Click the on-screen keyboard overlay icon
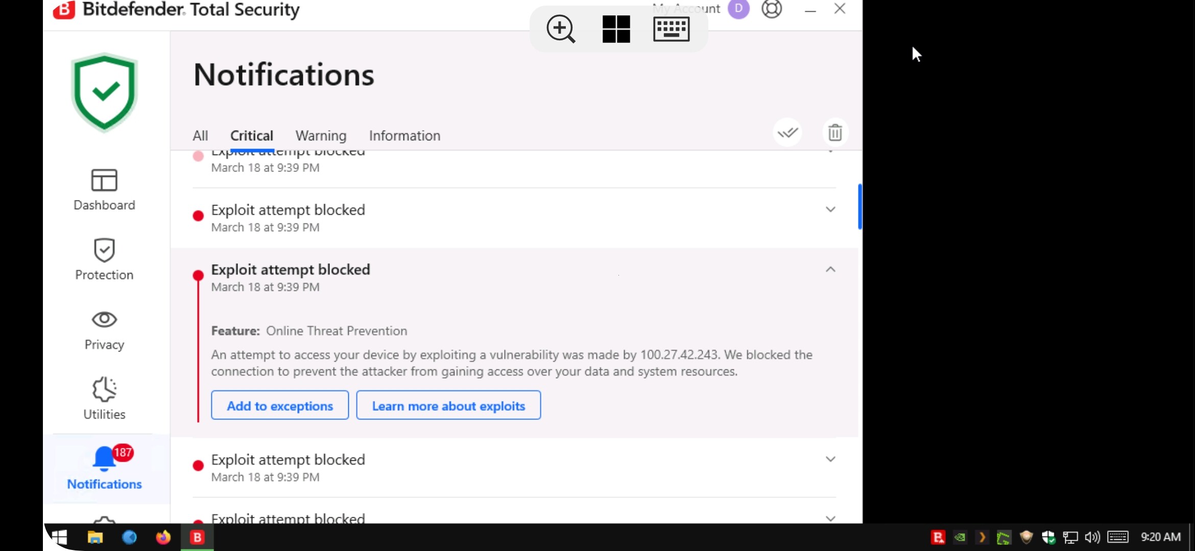 (x=671, y=29)
